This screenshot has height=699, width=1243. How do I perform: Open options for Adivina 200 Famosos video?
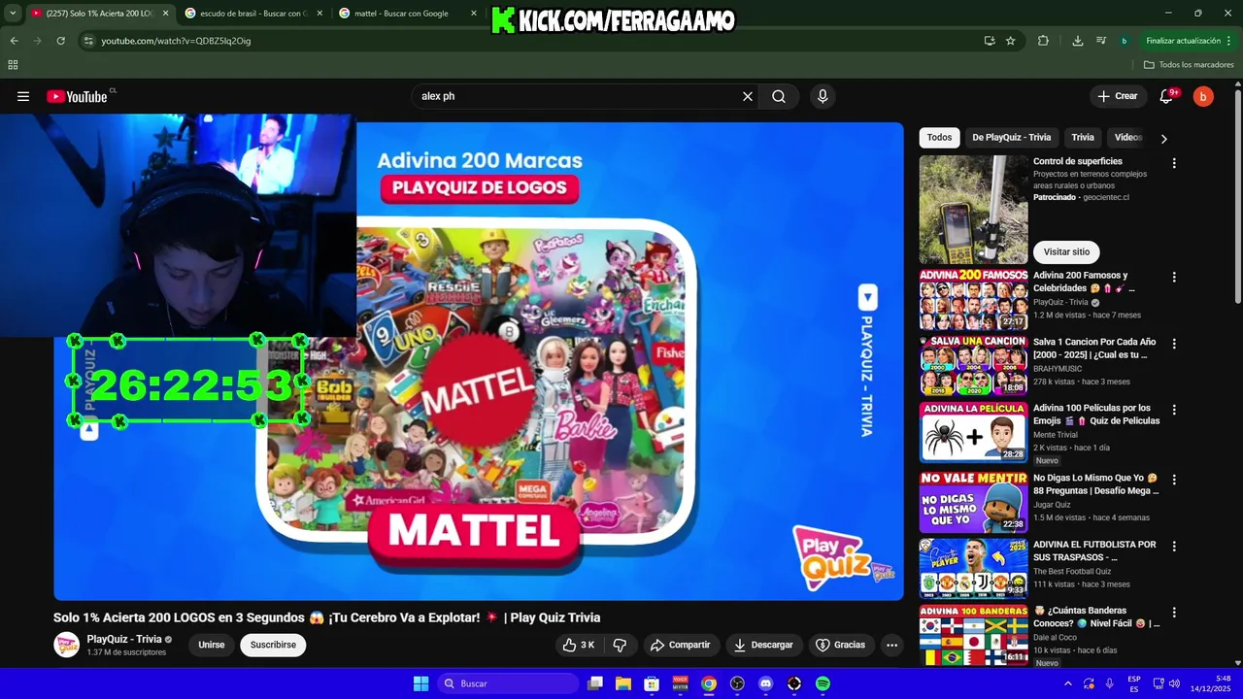1174,277
